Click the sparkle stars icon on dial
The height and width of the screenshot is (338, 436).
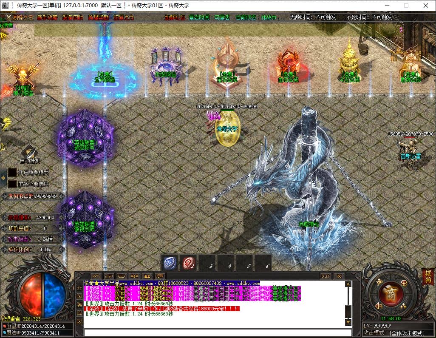pos(403,306)
